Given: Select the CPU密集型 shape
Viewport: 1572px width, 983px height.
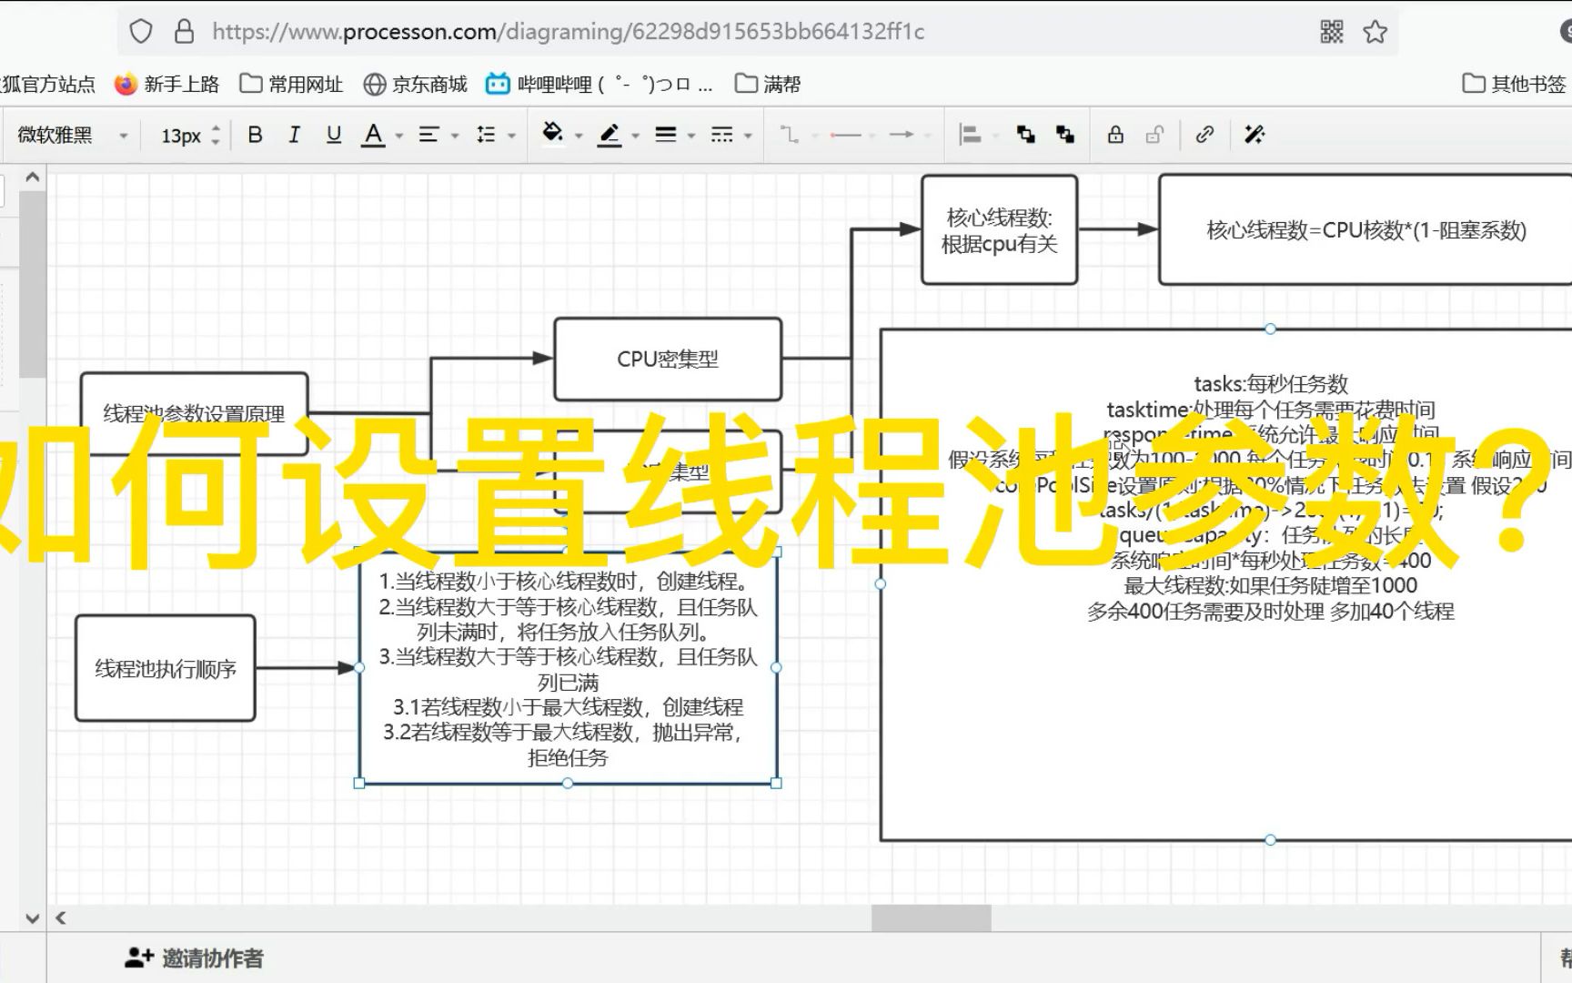Looking at the screenshot, I should pos(668,359).
